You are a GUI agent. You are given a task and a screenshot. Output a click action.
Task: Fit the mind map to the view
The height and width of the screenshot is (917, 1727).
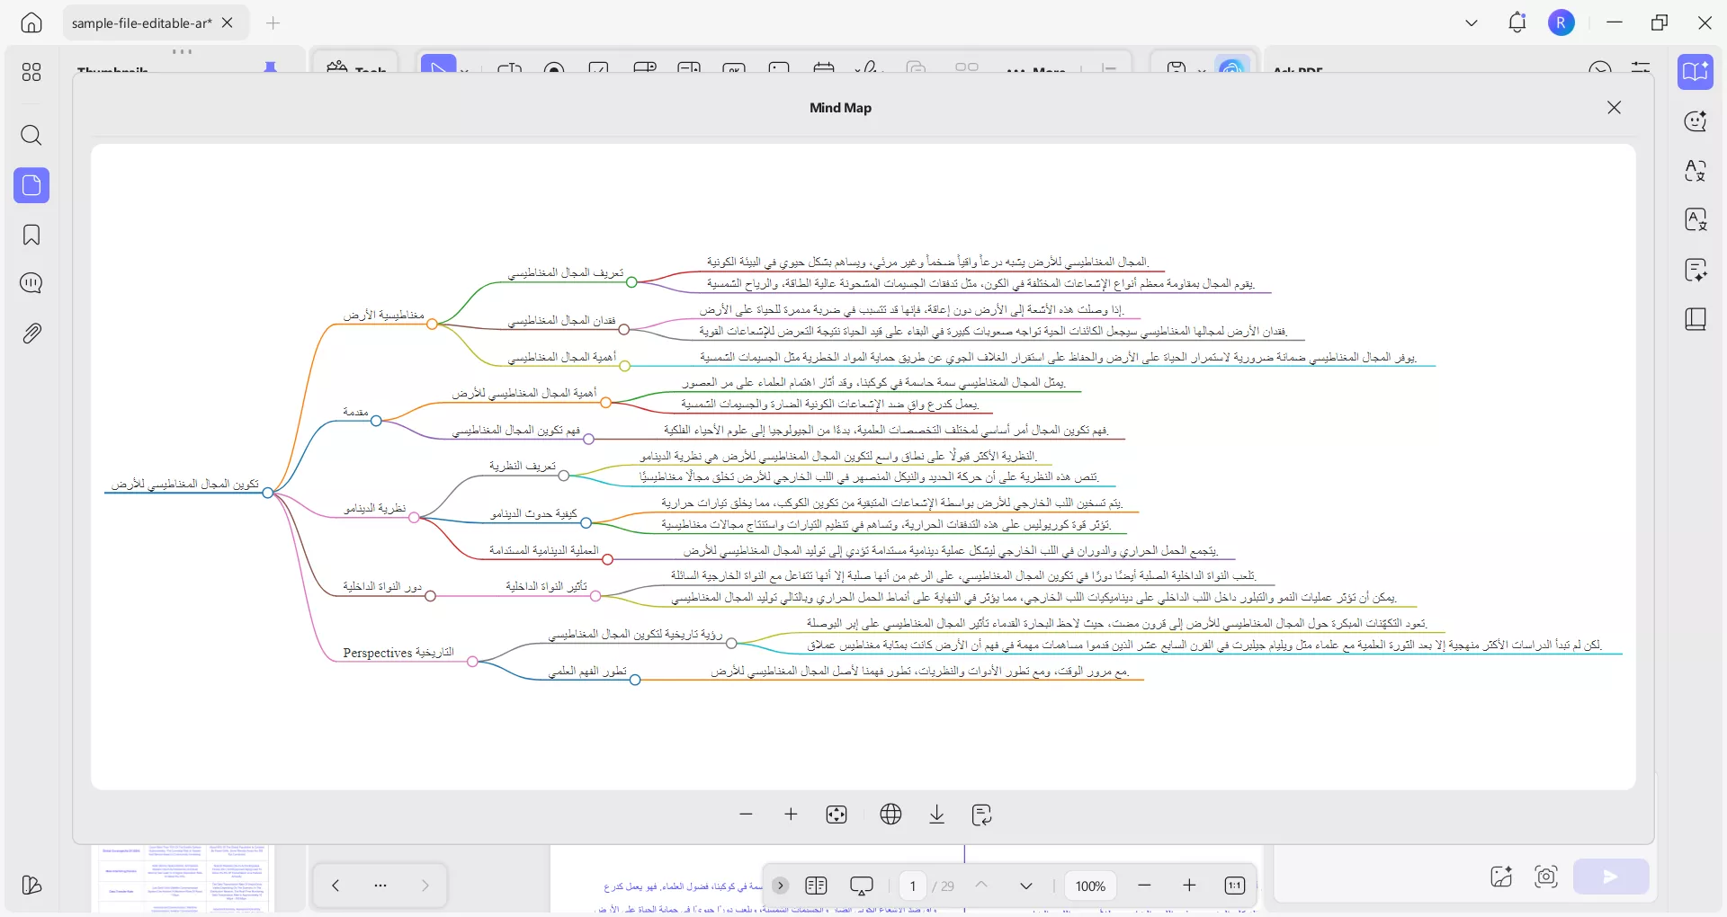click(x=837, y=815)
